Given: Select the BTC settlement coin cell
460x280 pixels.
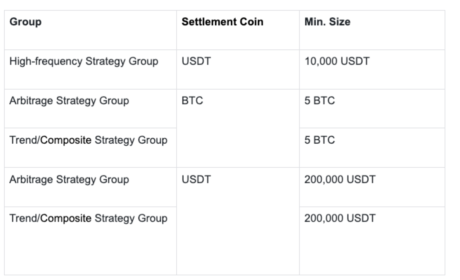Looking at the screenshot, I should coord(238,128).
